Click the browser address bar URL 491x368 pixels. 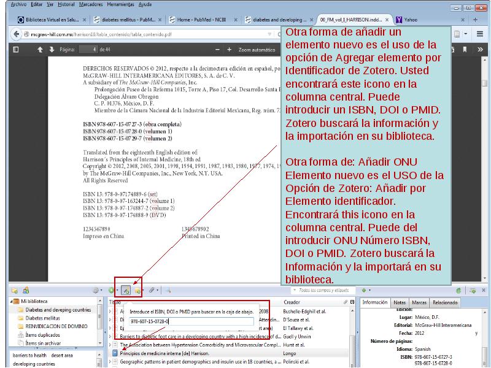pyautogui.click(x=101, y=34)
